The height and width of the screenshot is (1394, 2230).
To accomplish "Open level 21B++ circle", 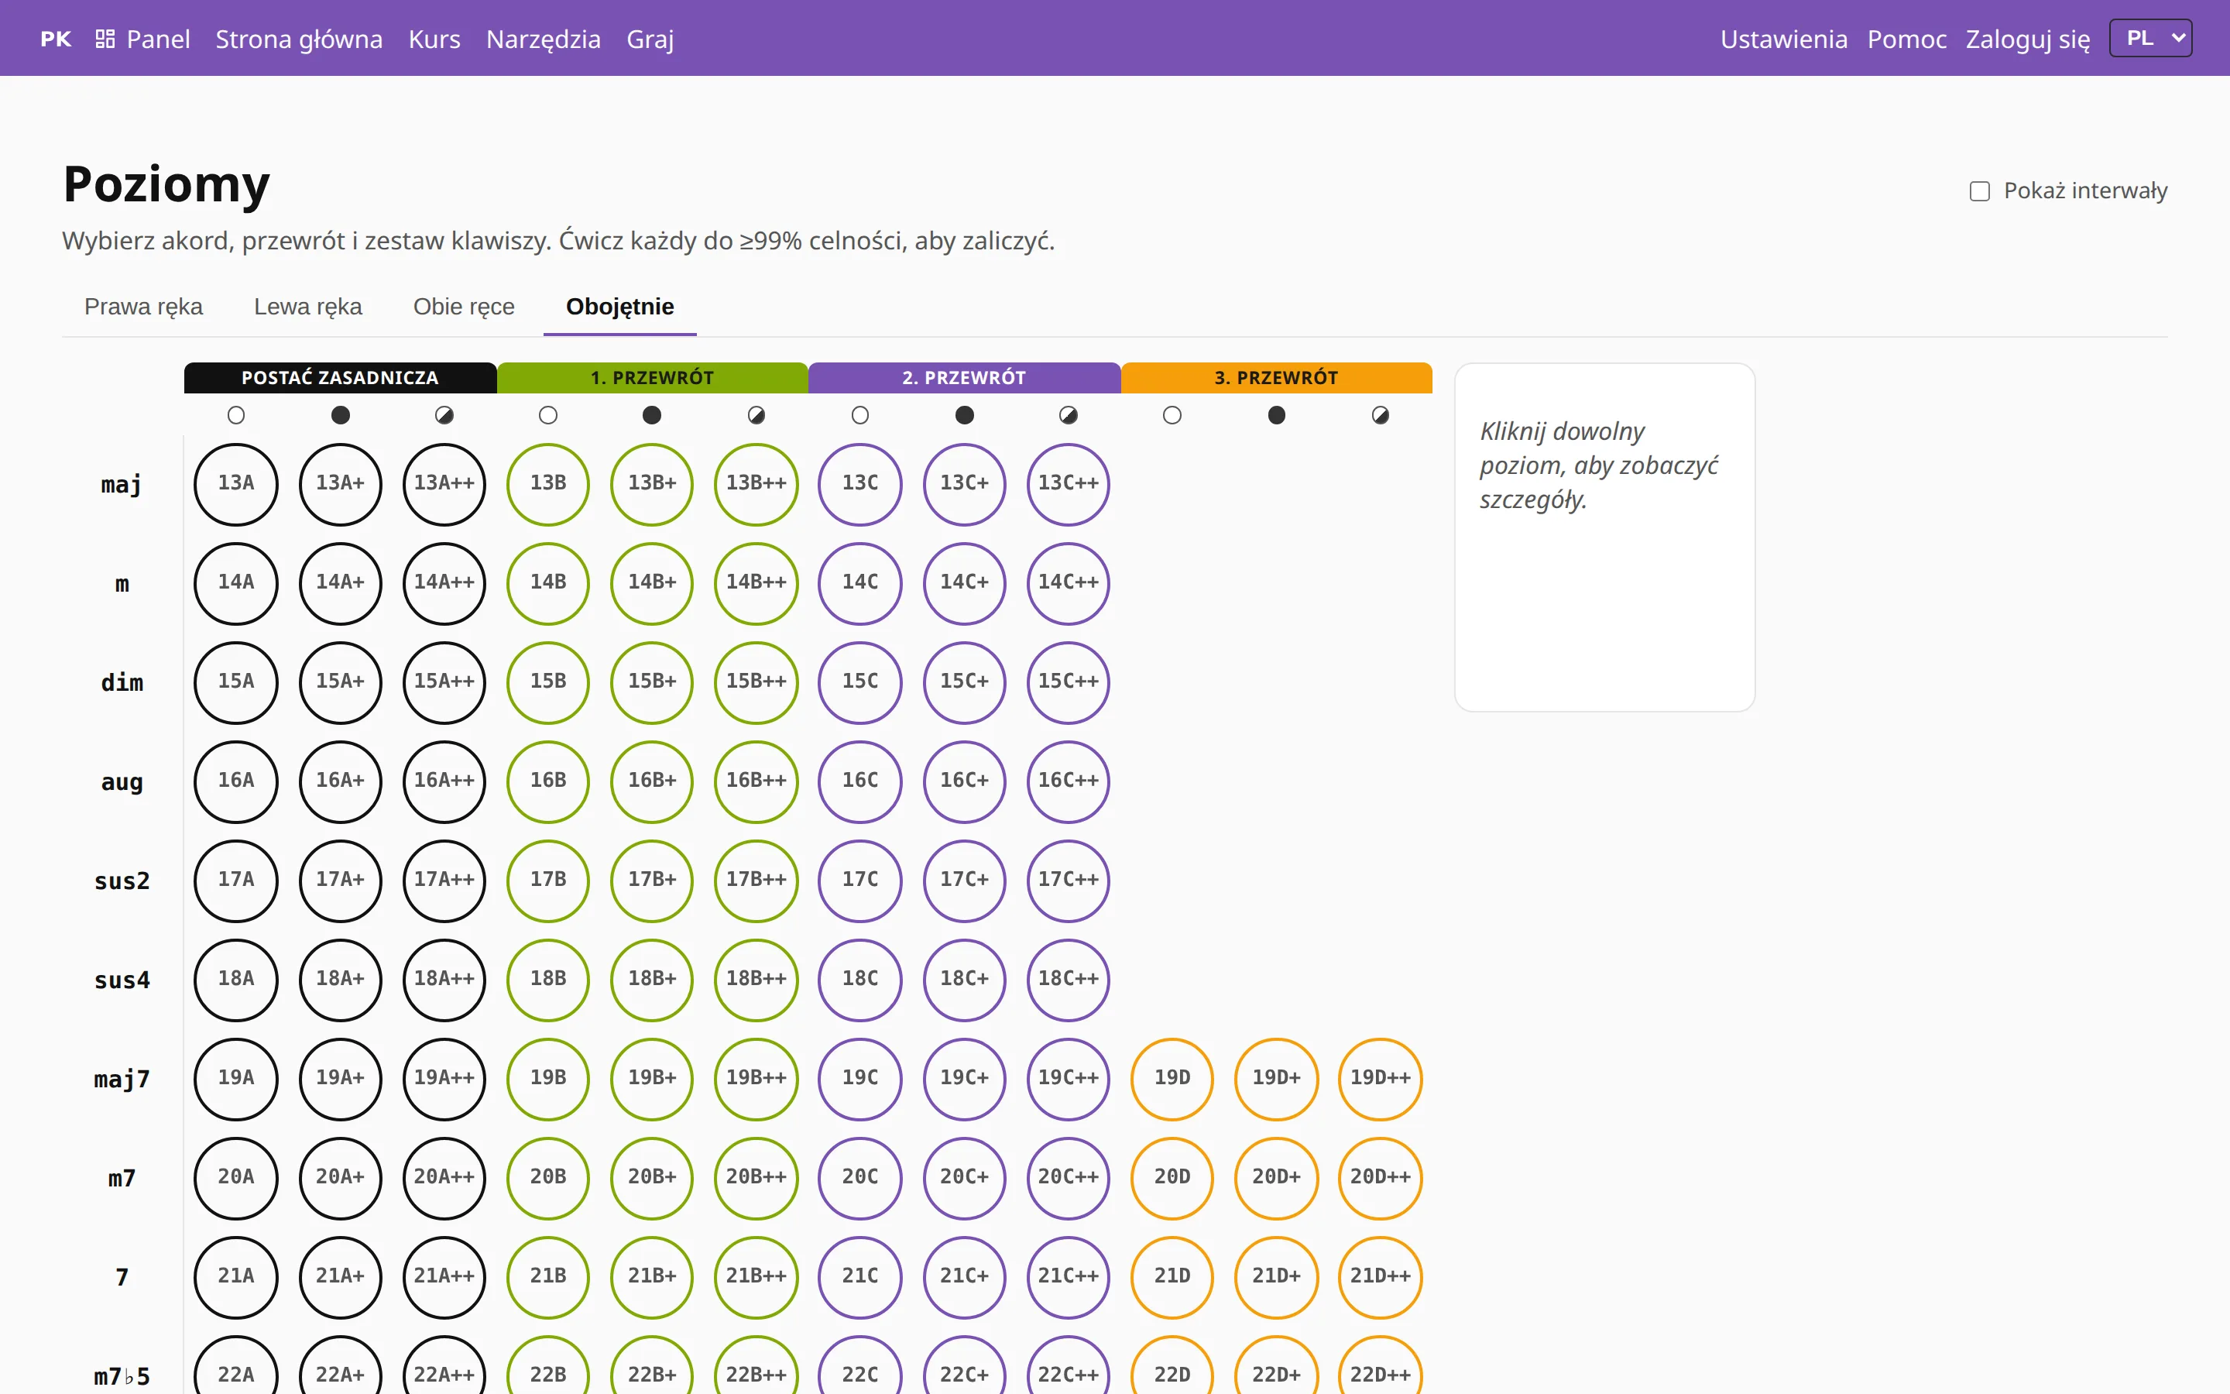I will (x=756, y=1277).
